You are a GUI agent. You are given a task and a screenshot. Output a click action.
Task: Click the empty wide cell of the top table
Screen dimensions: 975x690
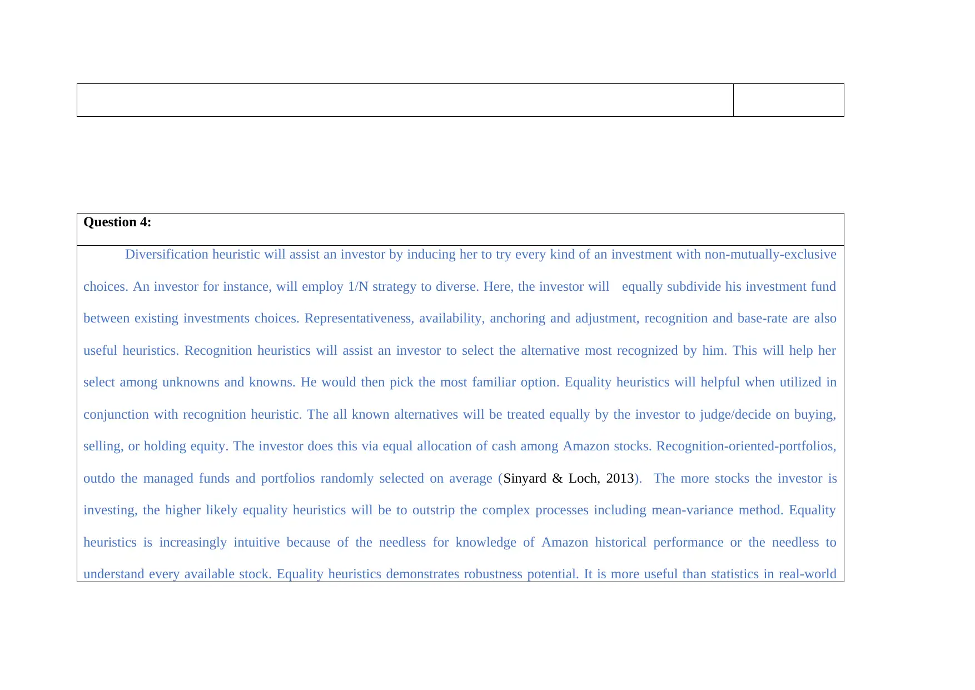405,100
